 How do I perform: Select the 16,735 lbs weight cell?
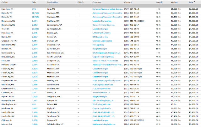[176, 108]
